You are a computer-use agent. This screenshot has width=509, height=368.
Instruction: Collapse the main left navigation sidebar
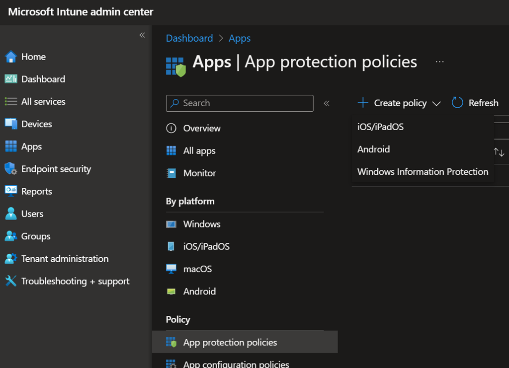pyautogui.click(x=142, y=35)
